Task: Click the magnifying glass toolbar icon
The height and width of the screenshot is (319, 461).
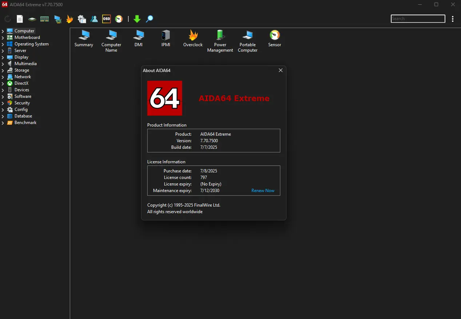Action: (149, 19)
